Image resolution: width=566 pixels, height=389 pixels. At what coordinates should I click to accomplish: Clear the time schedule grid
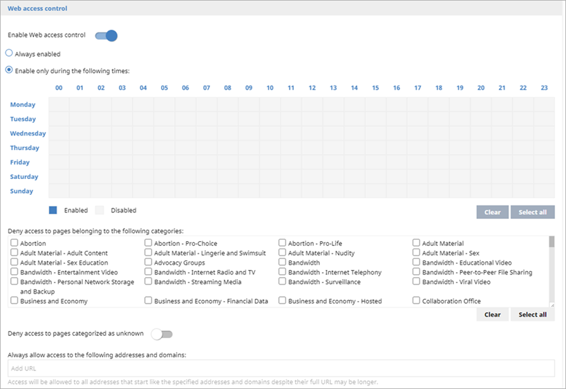[492, 212]
